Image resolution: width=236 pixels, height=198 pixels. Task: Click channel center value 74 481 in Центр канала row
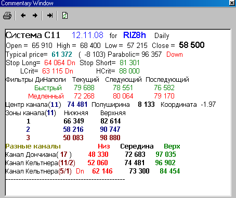coord(77,105)
